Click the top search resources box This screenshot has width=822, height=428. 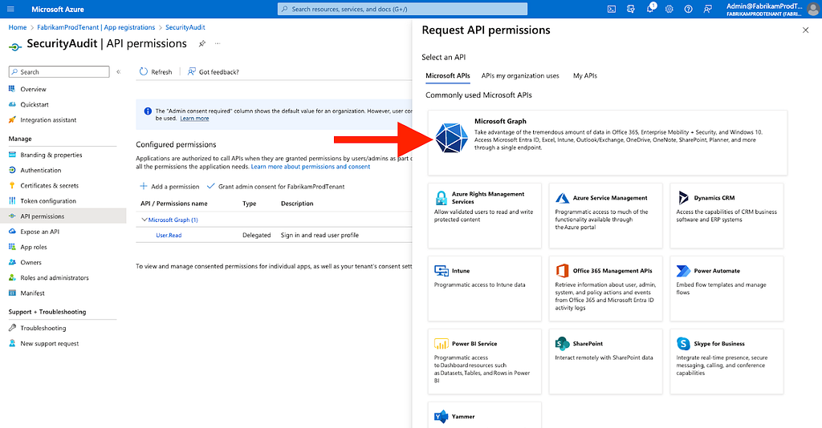click(402, 9)
